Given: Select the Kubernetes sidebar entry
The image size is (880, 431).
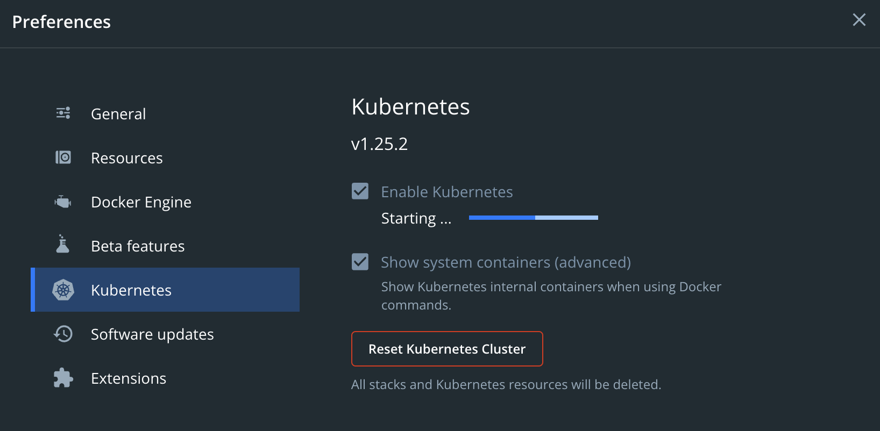Looking at the screenshot, I should click(x=165, y=290).
